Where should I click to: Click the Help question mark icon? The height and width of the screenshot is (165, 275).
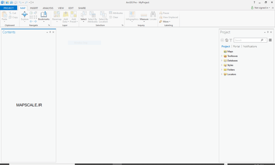254,2
